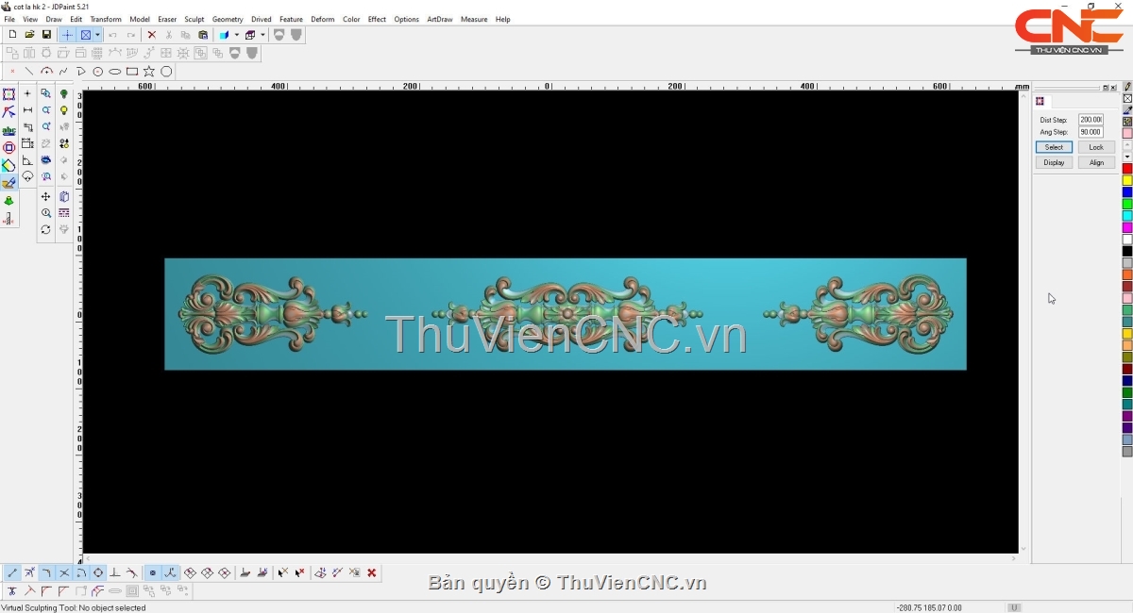This screenshot has width=1133, height=613.
Task: Click the Save file icon
Action: [46, 35]
